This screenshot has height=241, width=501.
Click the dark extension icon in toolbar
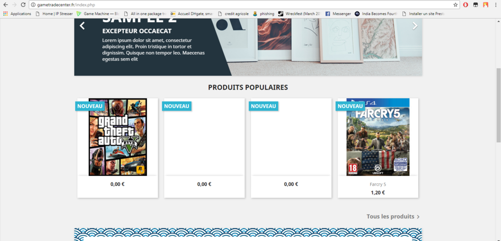(x=476, y=5)
